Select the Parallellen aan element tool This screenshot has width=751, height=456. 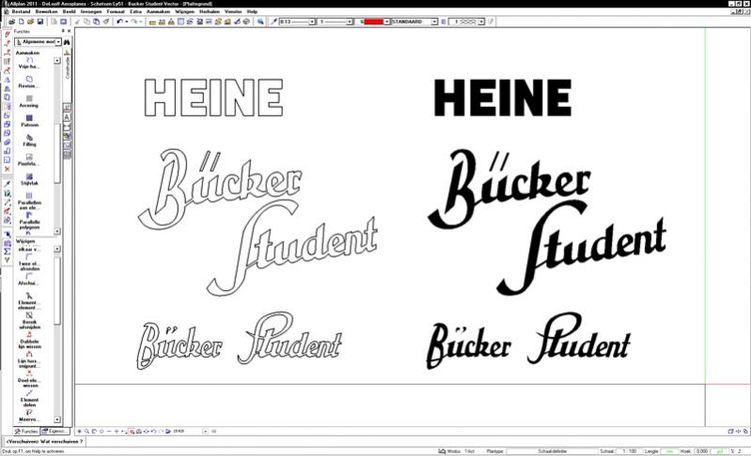point(29,201)
